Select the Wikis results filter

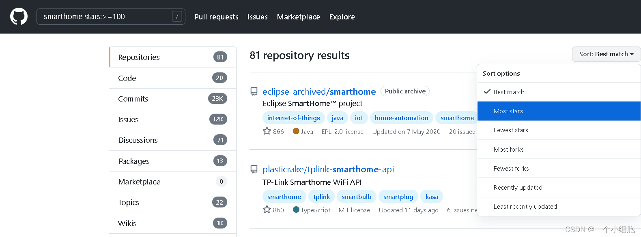click(x=173, y=223)
